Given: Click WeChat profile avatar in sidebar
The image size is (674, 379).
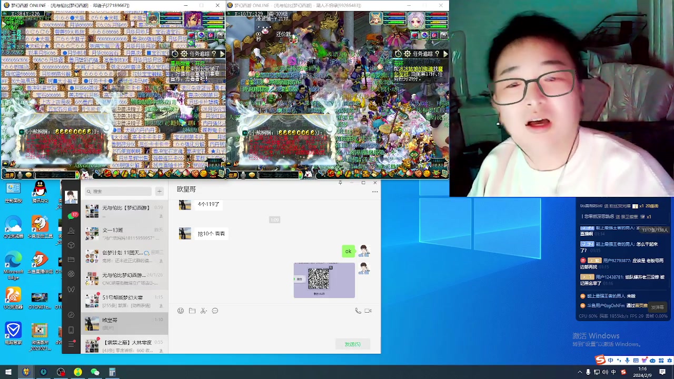Looking at the screenshot, I should click(71, 196).
